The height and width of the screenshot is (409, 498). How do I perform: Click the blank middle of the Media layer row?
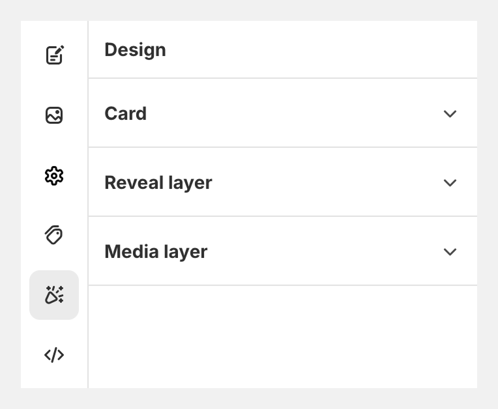click(326, 251)
